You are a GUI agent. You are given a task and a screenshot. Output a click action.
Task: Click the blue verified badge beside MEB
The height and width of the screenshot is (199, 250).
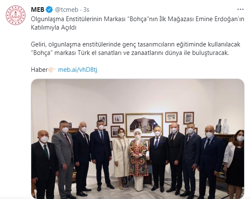[49, 10]
